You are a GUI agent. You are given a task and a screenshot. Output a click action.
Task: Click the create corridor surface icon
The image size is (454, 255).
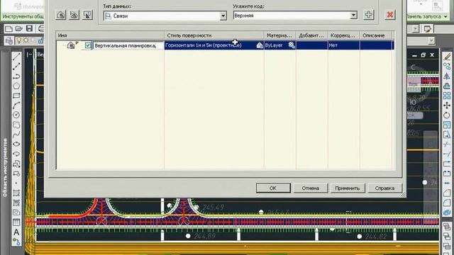click(x=61, y=15)
